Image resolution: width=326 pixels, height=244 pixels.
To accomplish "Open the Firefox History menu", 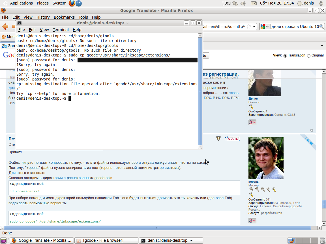I will point(43,17).
